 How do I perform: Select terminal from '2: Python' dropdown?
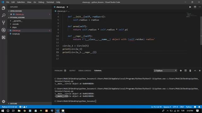165,71
